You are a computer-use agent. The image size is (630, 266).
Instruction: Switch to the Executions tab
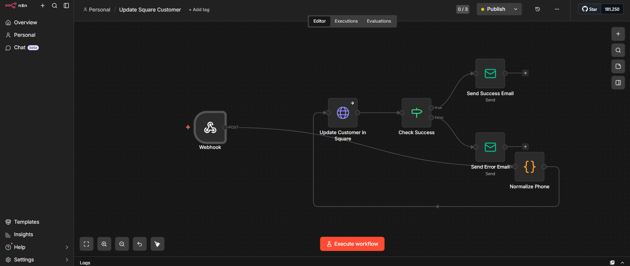(x=346, y=21)
